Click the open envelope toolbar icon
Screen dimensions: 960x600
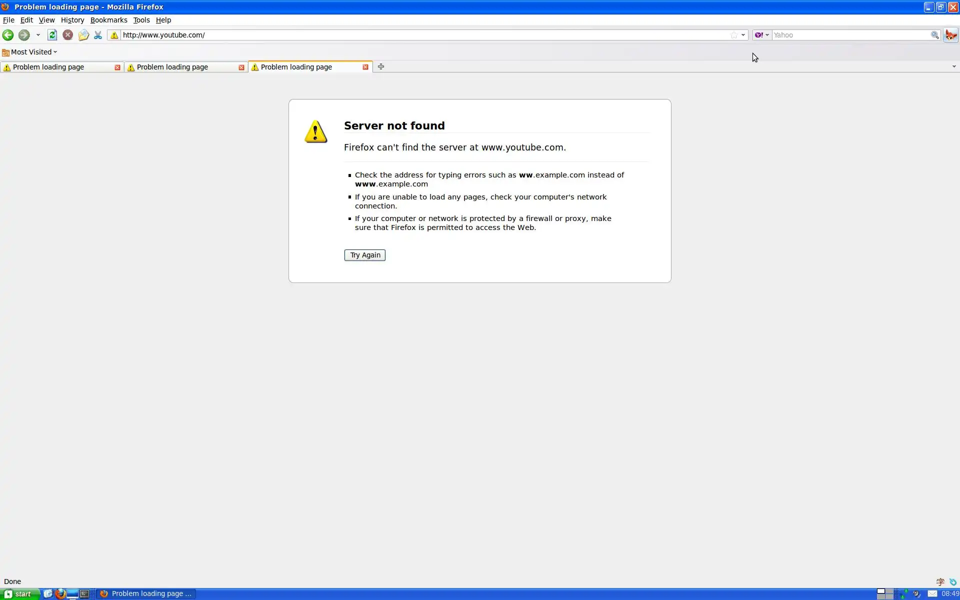pos(83,35)
